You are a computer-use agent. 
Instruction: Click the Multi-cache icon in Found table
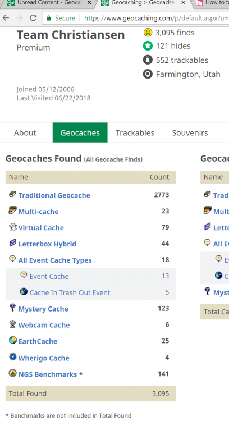[12, 210]
